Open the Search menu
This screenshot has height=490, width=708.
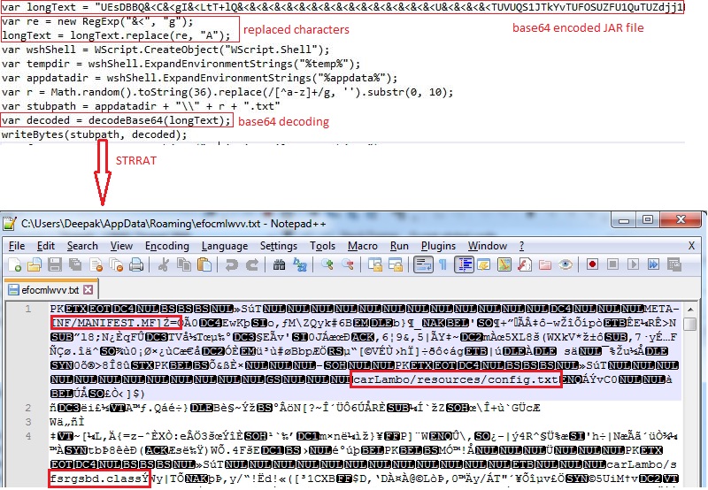82,246
